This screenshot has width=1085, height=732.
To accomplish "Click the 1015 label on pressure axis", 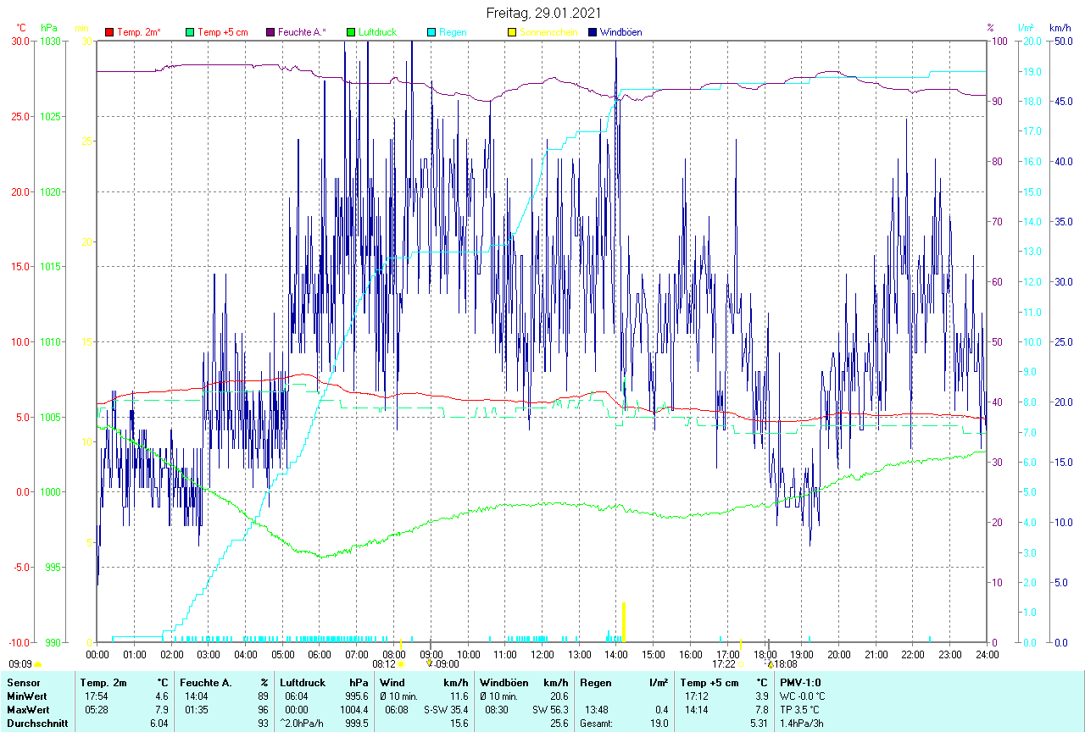I will pos(51,267).
